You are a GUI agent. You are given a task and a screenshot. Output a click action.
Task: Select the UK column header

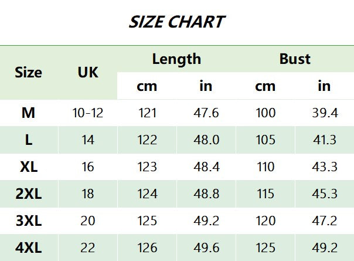point(88,73)
